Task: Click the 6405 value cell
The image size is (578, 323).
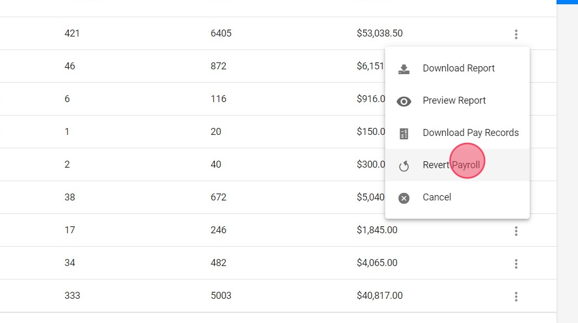Action: coord(221,33)
